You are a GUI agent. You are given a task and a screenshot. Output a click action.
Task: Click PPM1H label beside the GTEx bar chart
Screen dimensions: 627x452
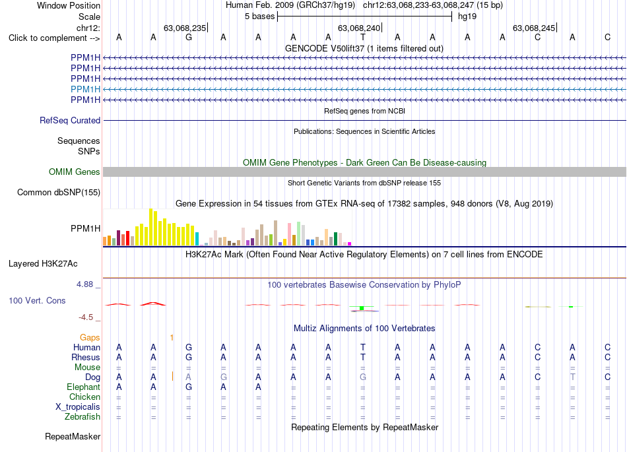[x=85, y=228]
